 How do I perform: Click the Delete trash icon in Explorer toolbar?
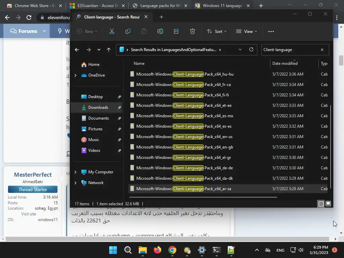(192, 31)
